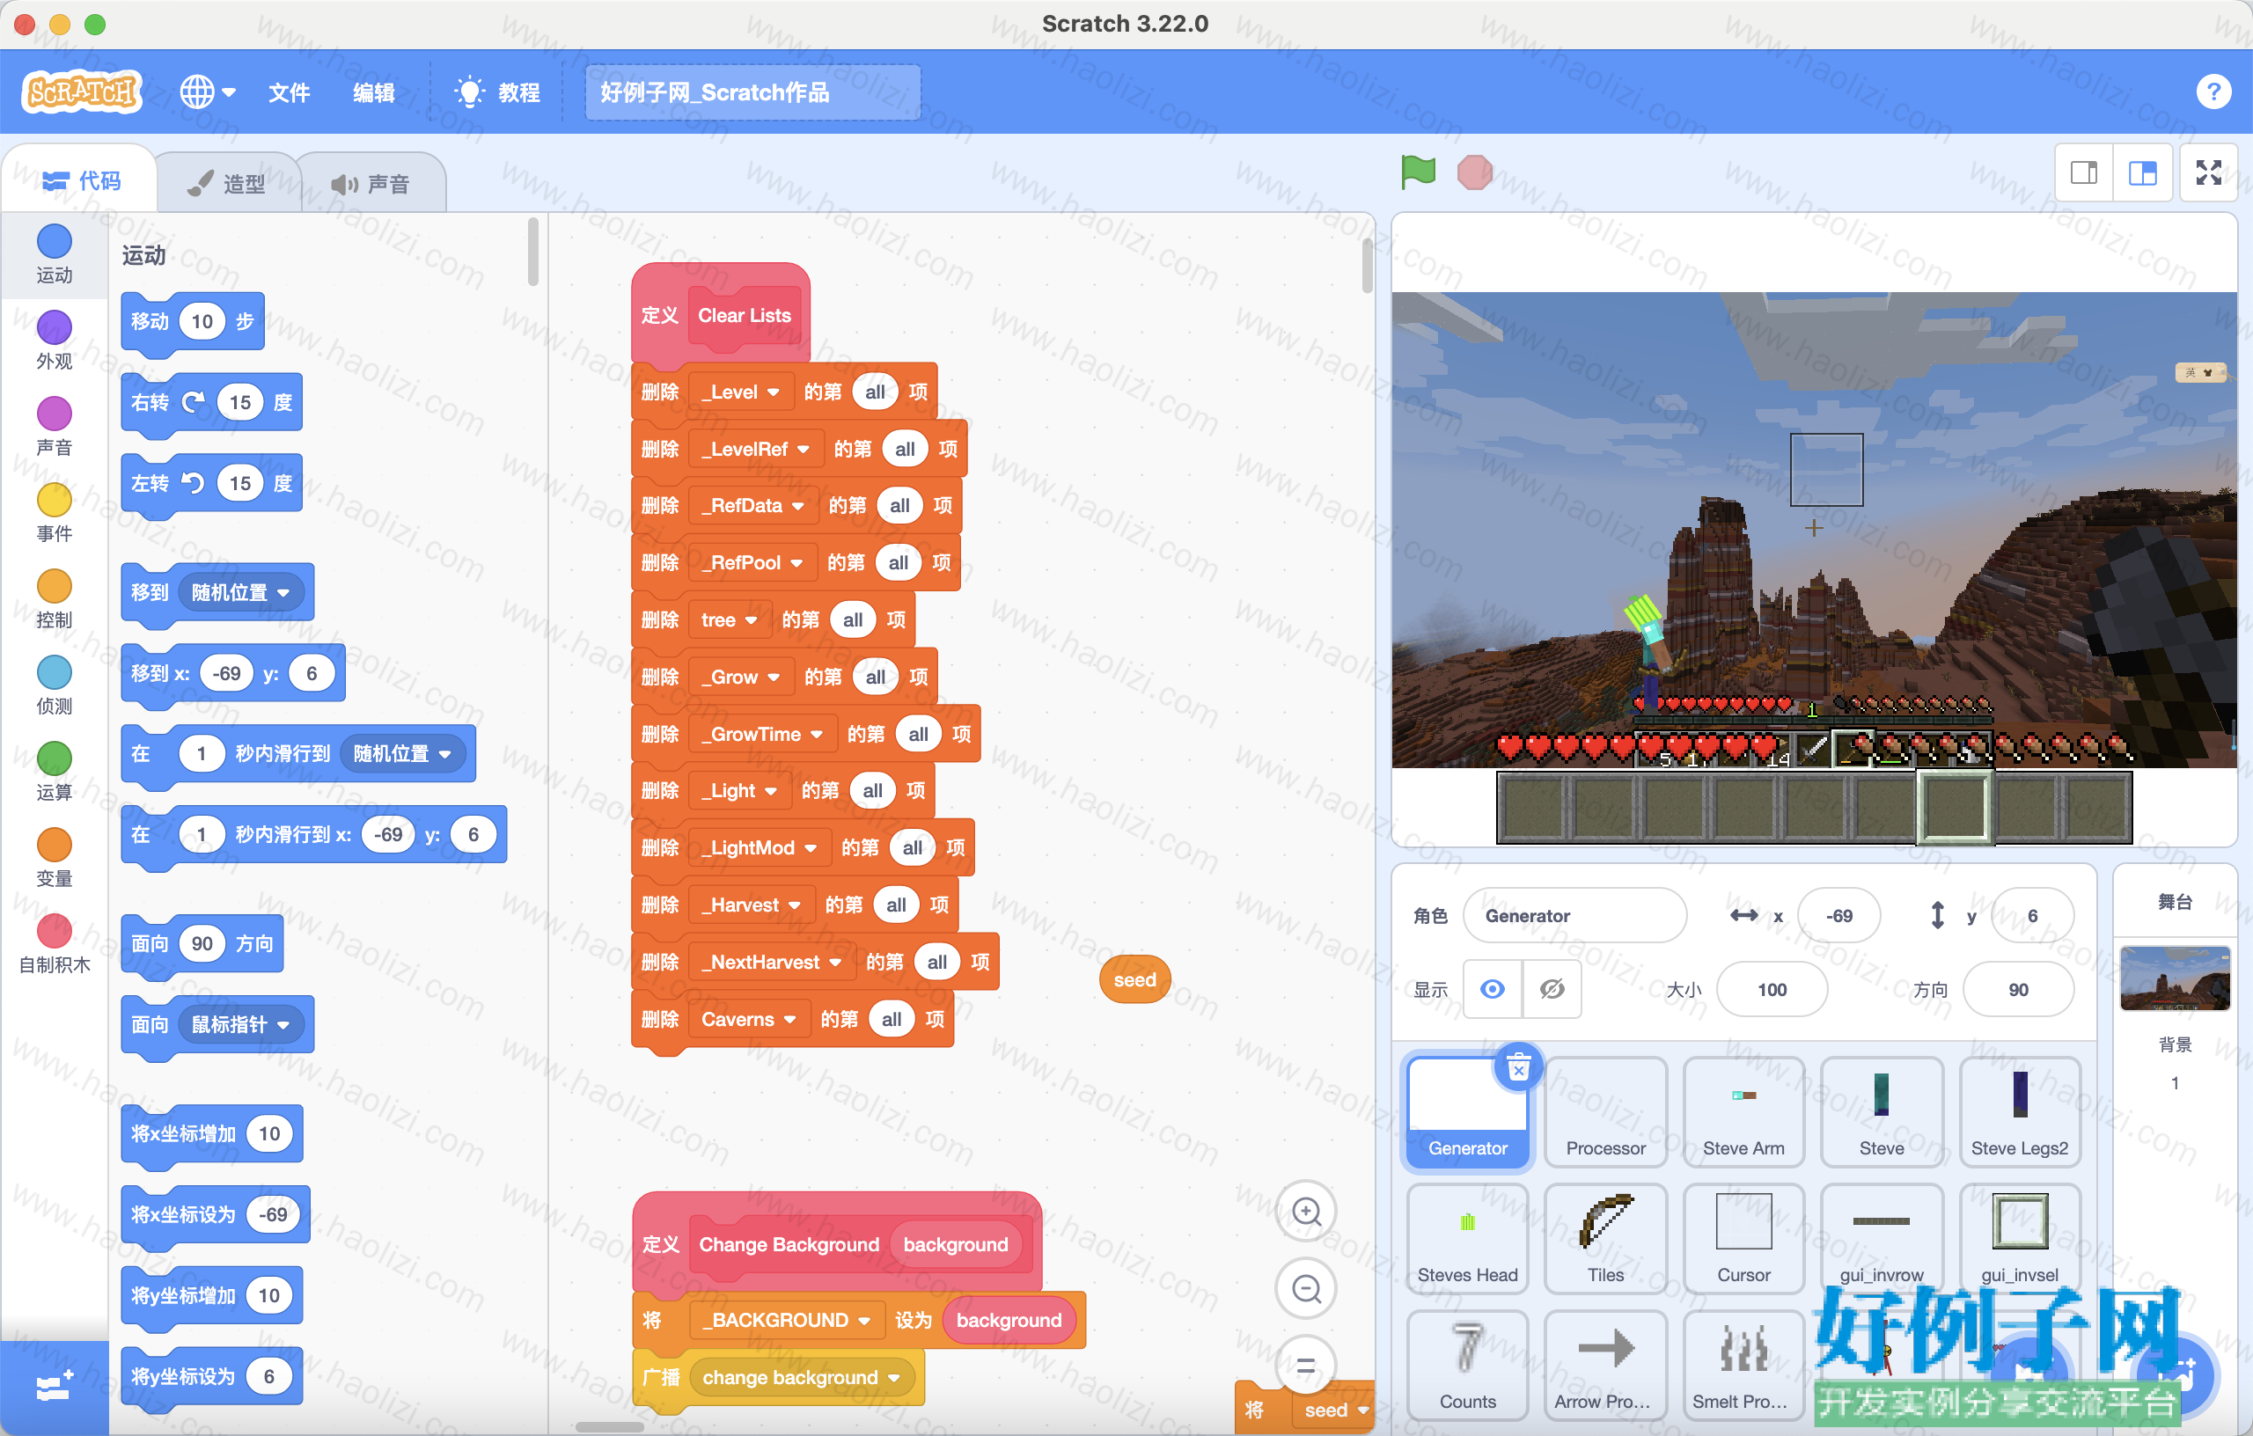Viewport: 2253px width, 1436px height.
Task: Open the _RefData list dropdown
Action: tap(753, 505)
